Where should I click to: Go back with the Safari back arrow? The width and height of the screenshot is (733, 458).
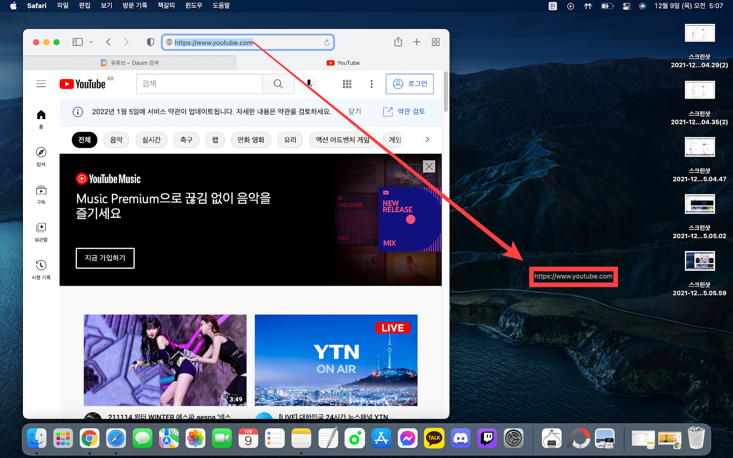click(109, 42)
